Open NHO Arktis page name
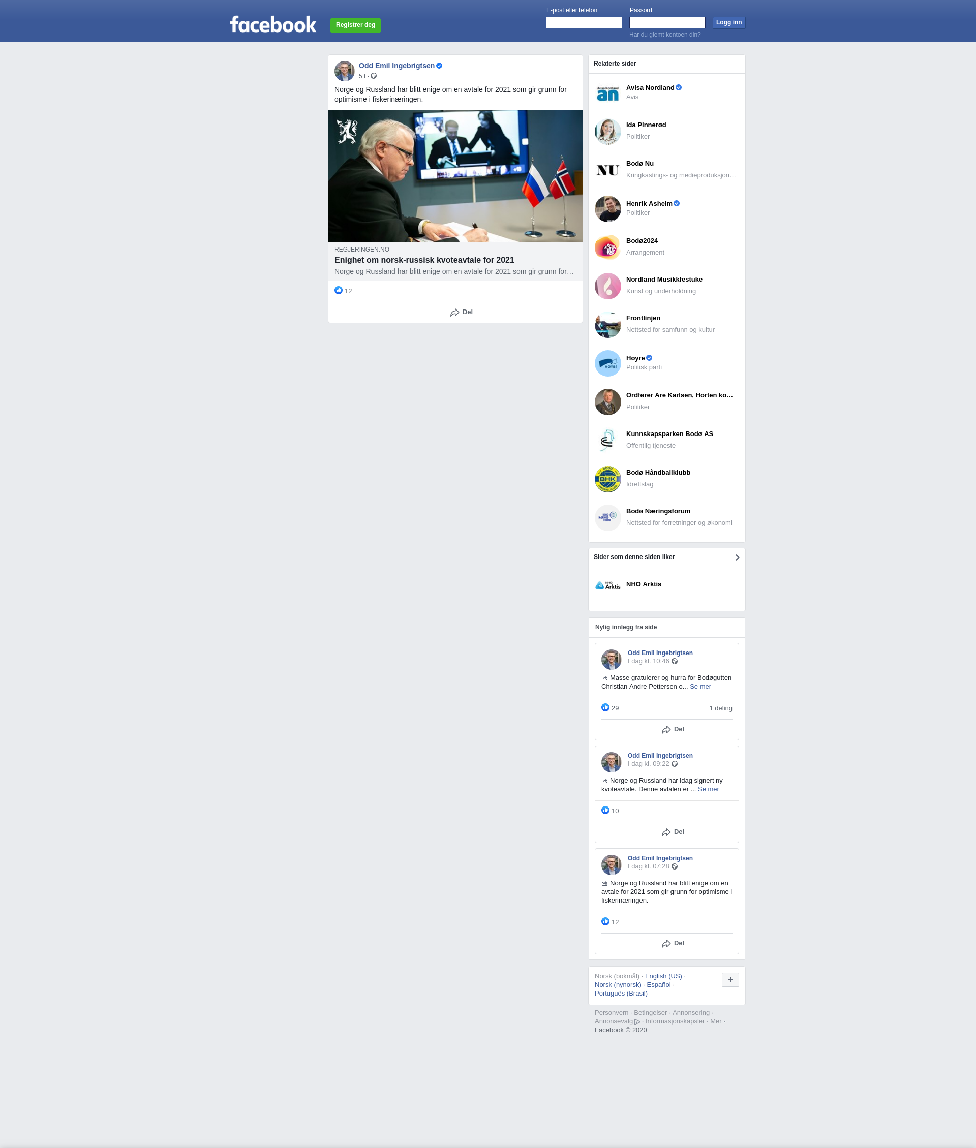976x1148 pixels. pyautogui.click(x=644, y=584)
